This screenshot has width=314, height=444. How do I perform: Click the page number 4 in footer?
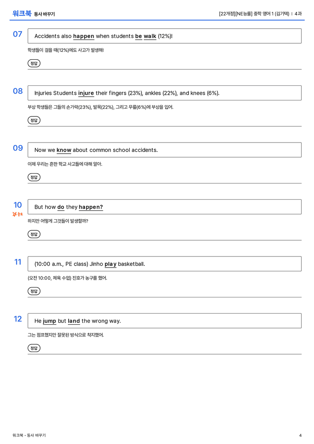pos(301,435)
